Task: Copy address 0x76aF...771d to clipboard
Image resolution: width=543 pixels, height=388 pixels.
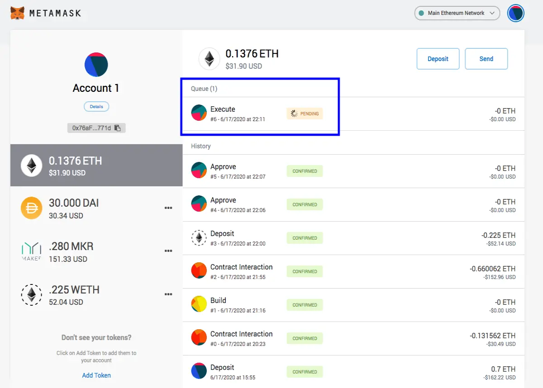Action: (x=96, y=128)
